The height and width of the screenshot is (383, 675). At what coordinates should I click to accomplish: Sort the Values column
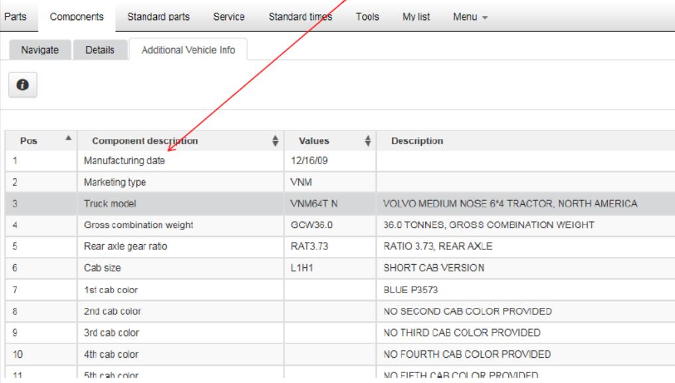coord(368,141)
